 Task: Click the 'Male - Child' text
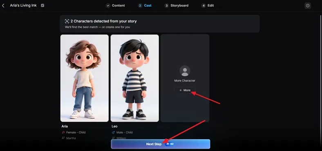(125, 132)
